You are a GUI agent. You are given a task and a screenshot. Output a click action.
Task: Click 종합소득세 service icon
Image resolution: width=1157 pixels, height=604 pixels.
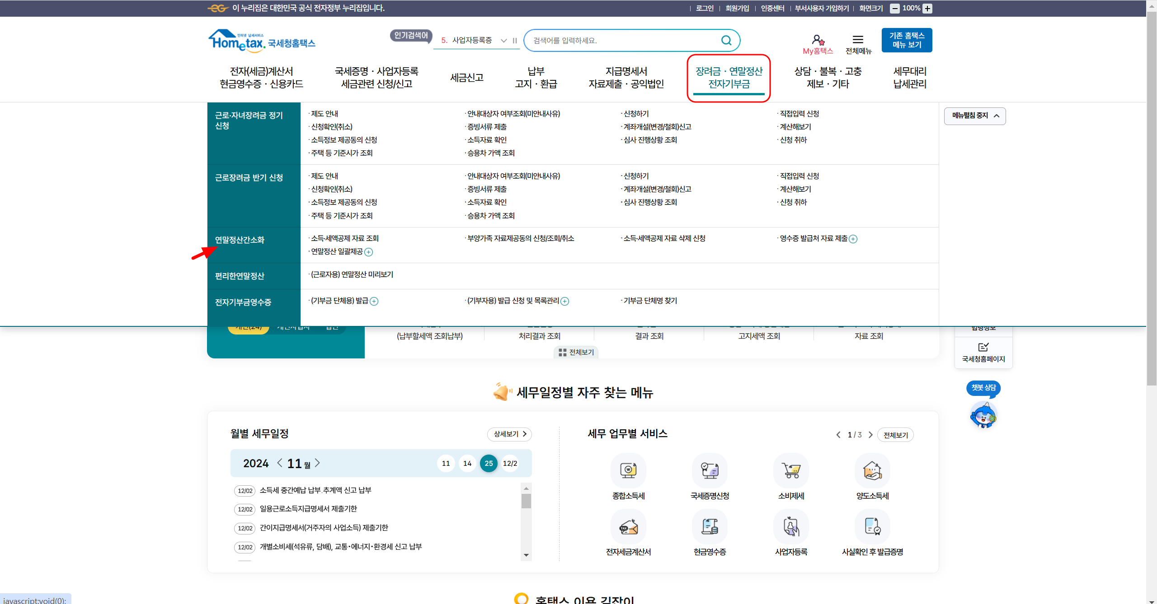(x=628, y=471)
